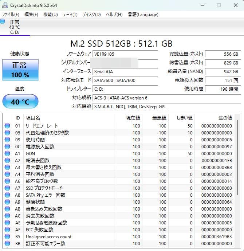This screenshot has height=251, width=244.
Task: Open the 言語(Language) menu
Action: (143, 15)
